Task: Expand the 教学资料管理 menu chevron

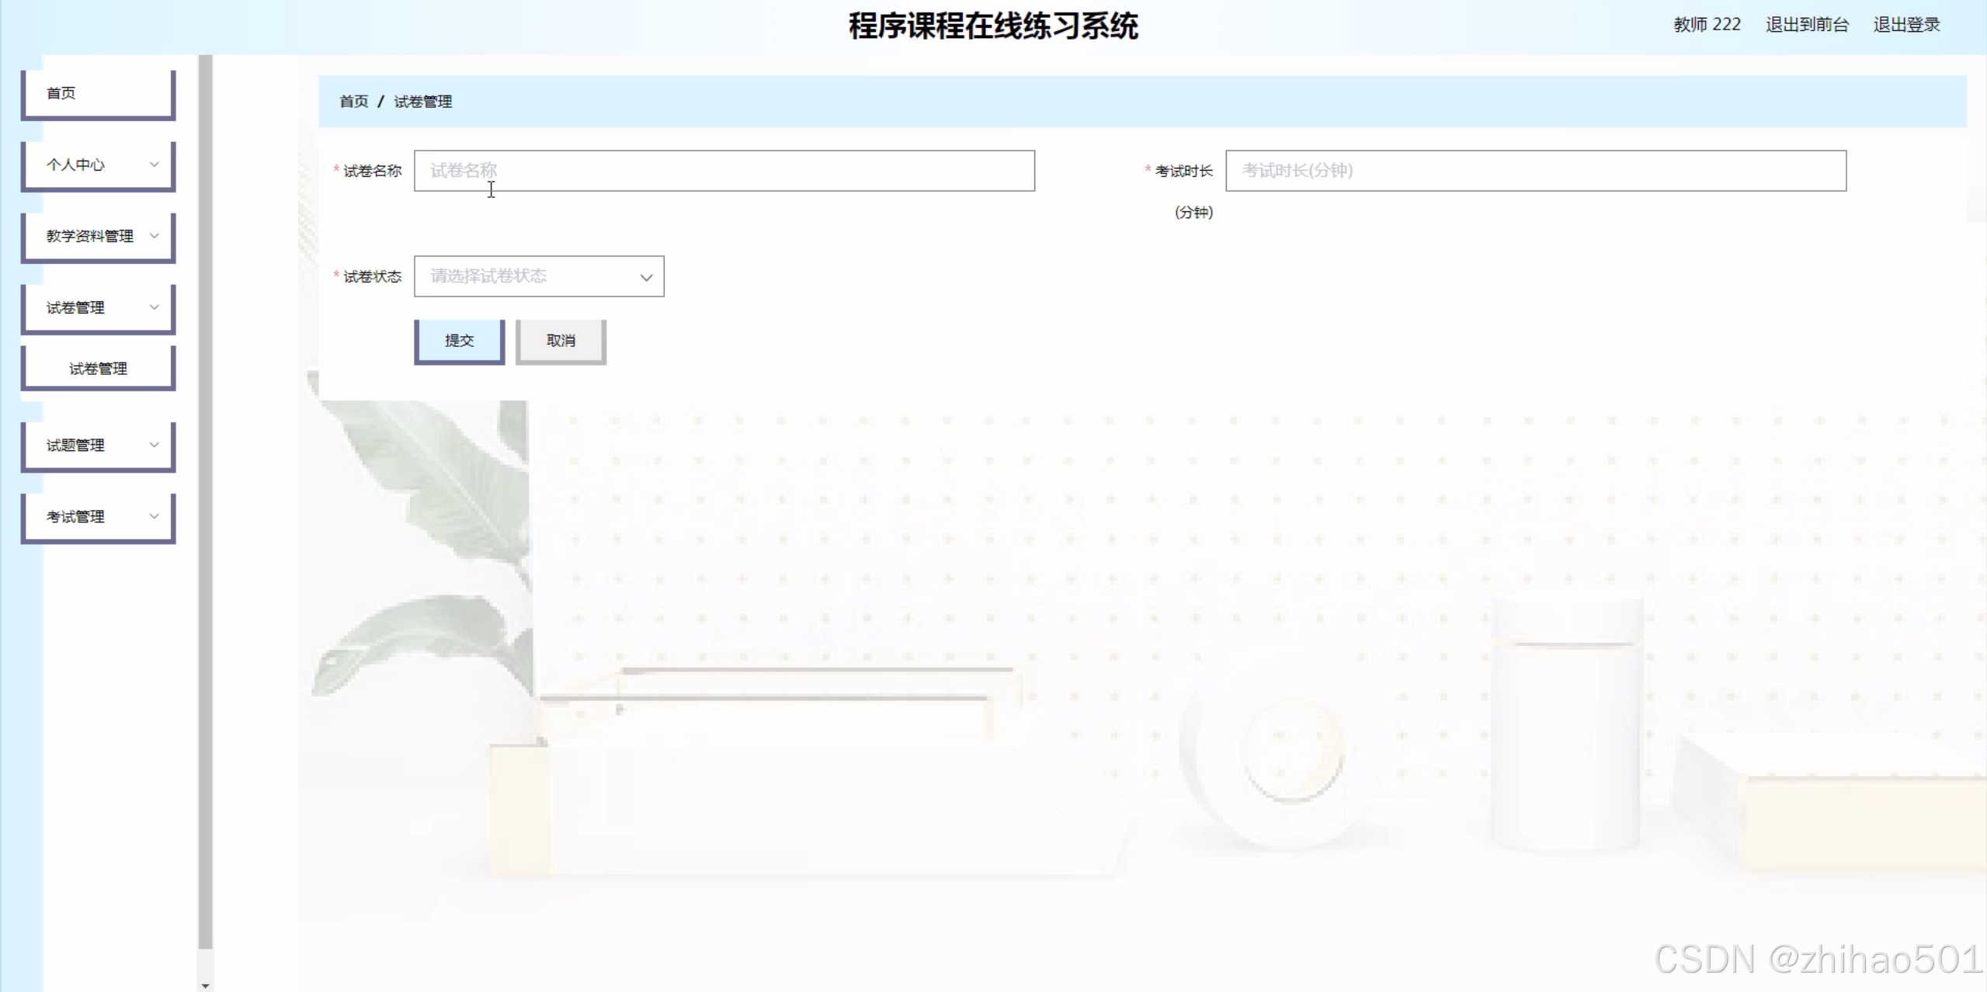Action: 154,236
